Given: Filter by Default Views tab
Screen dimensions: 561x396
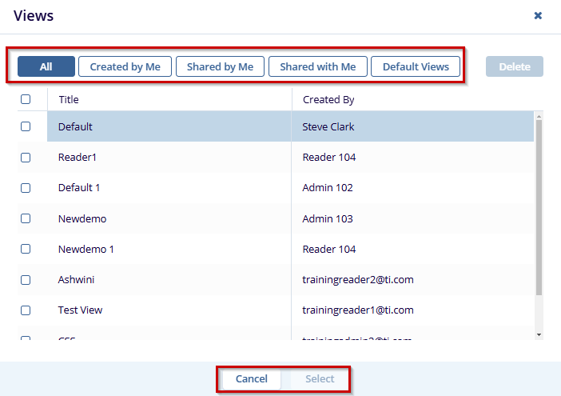Looking at the screenshot, I should tap(416, 67).
